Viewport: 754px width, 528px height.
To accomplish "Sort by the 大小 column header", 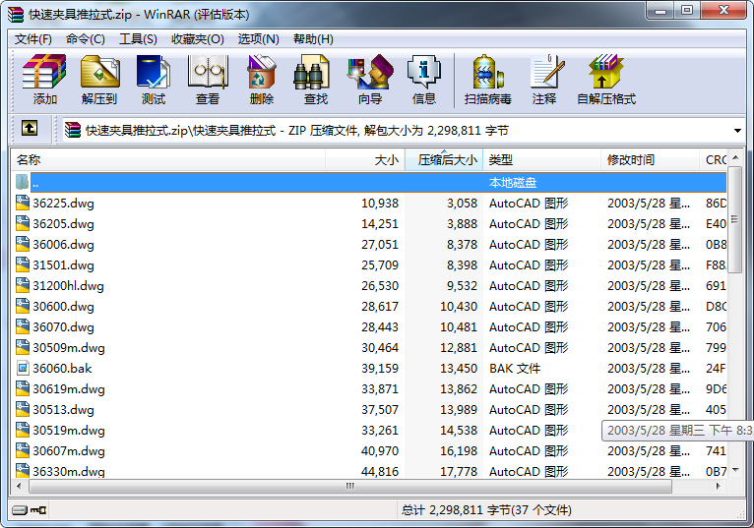I will point(365,160).
